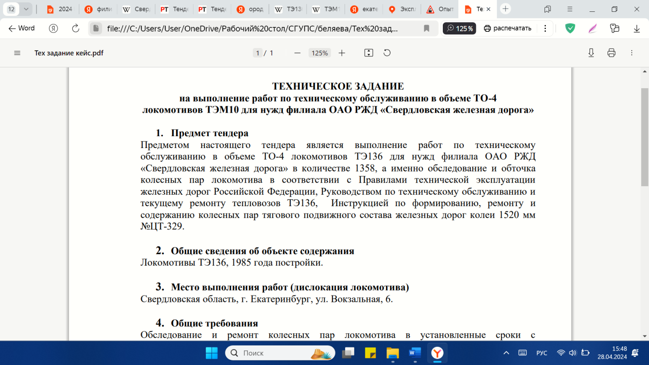The height and width of the screenshot is (365, 649).
Task: Open the volume control tray icon
Action: [573, 353]
